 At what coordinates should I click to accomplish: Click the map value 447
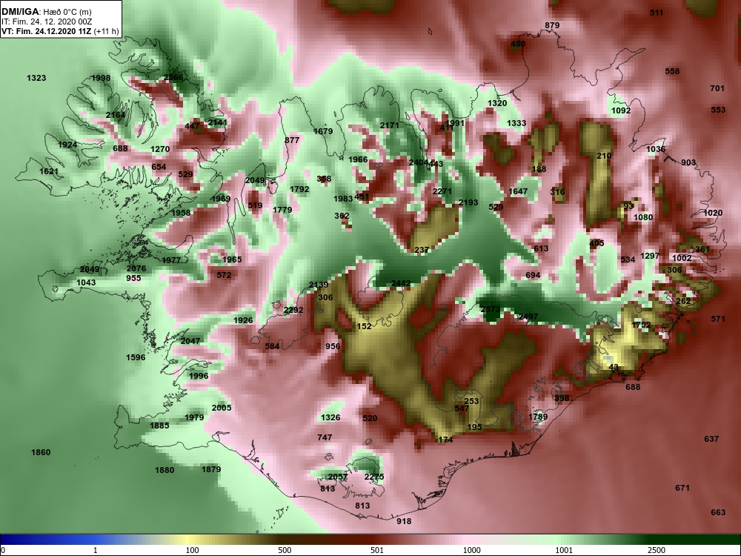(x=192, y=126)
